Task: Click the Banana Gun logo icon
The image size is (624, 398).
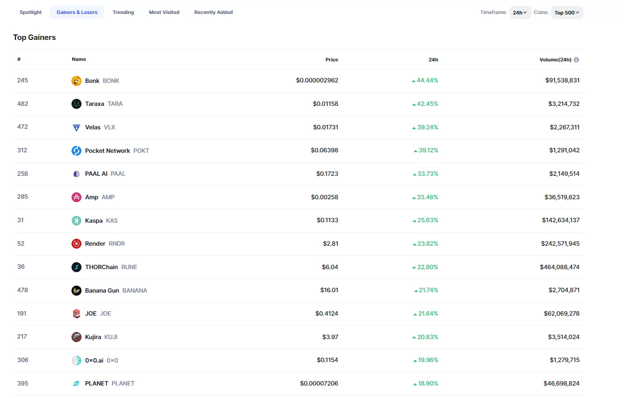Action: 76,291
